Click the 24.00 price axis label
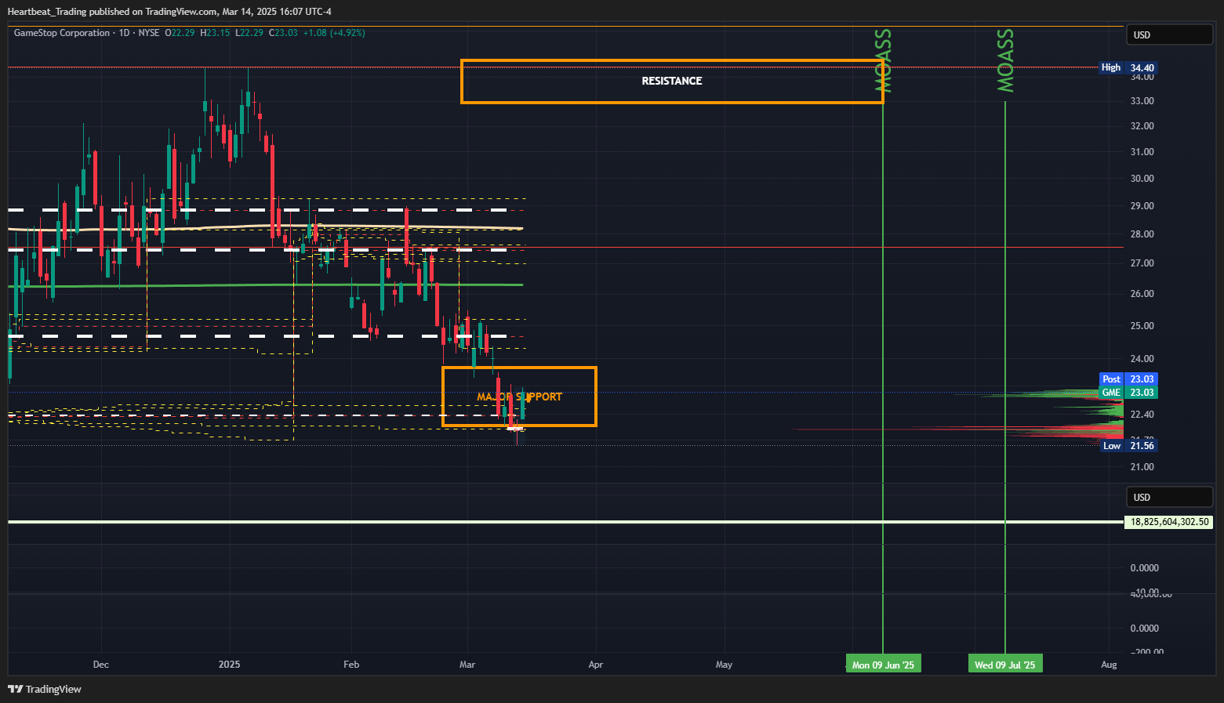1224x703 pixels. pyautogui.click(x=1142, y=358)
